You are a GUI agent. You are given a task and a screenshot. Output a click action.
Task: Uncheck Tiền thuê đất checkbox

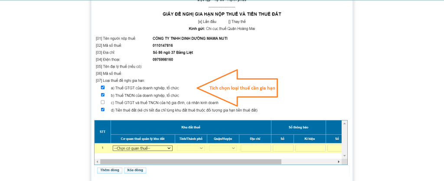point(103,110)
